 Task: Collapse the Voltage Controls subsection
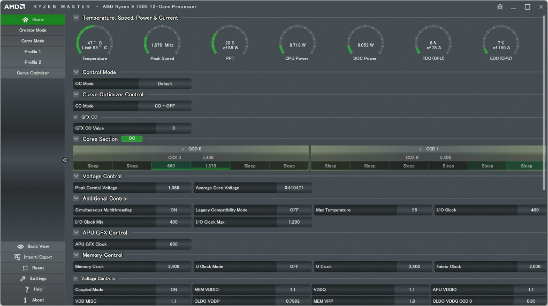pyautogui.click(x=76, y=278)
